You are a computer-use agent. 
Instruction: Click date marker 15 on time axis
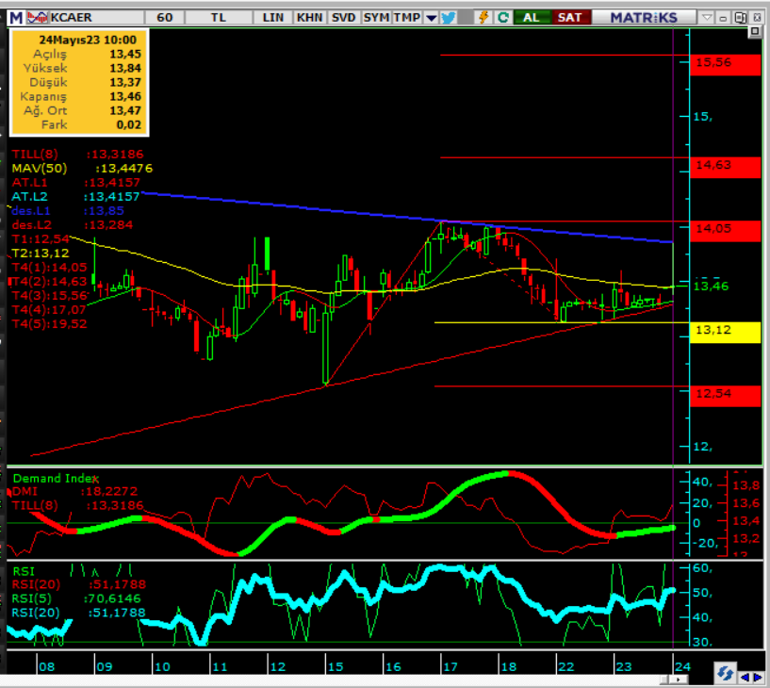tap(336, 667)
